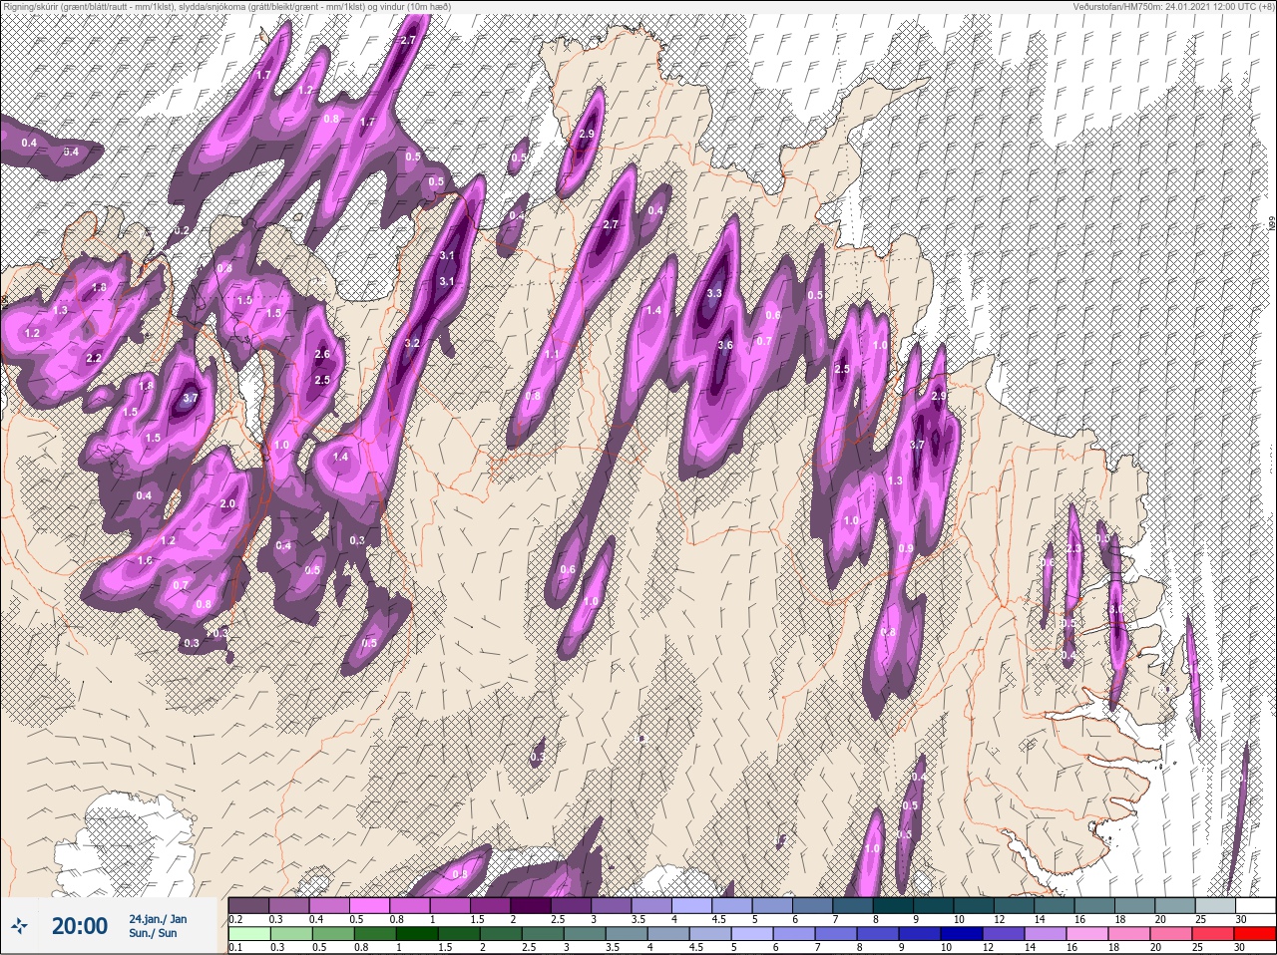Image resolution: width=1277 pixels, height=955 pixels.
Task: Click the 1.6 precipitation value on map
Action: click(x=146, y=561)
